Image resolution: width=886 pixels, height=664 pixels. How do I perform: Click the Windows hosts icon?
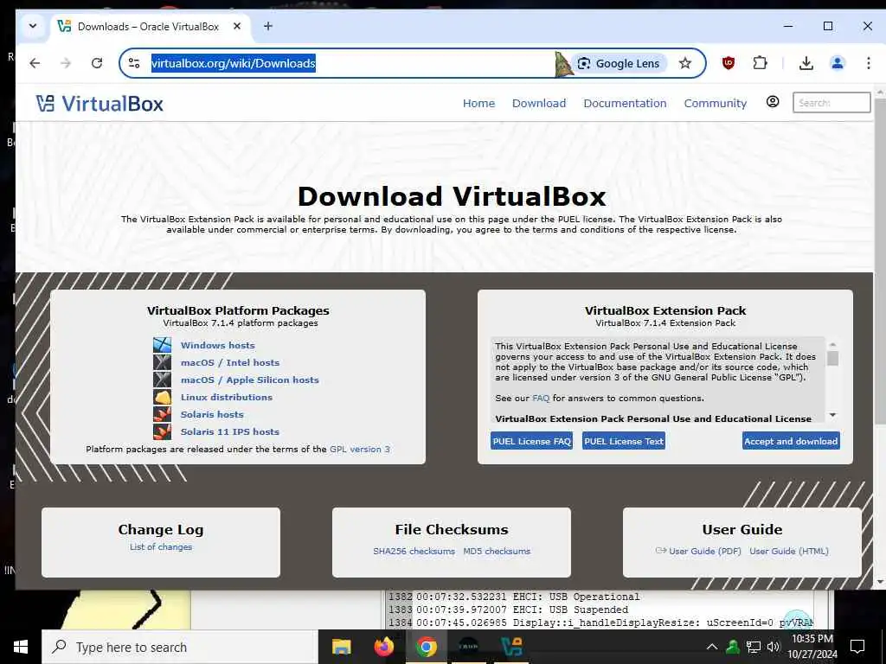[162, 345]
